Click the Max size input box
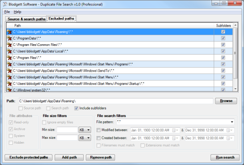This screenshot has height=165, width=244. [67, 137]
